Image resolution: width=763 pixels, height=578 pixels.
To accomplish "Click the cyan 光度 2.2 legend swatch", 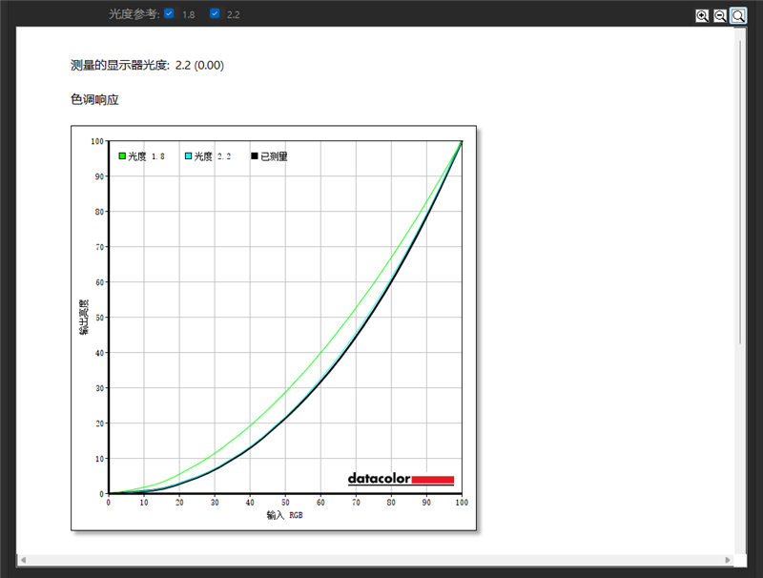I will (189, 156).
